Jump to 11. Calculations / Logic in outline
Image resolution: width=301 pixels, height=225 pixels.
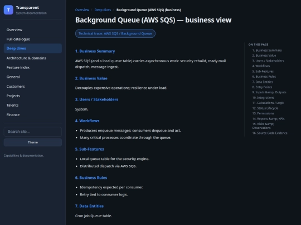tap(268, 103)
